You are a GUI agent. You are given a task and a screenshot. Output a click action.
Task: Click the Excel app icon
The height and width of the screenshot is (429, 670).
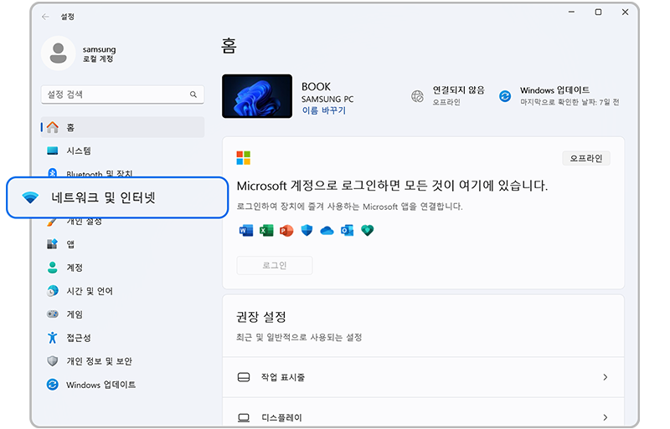pos(266,231)
